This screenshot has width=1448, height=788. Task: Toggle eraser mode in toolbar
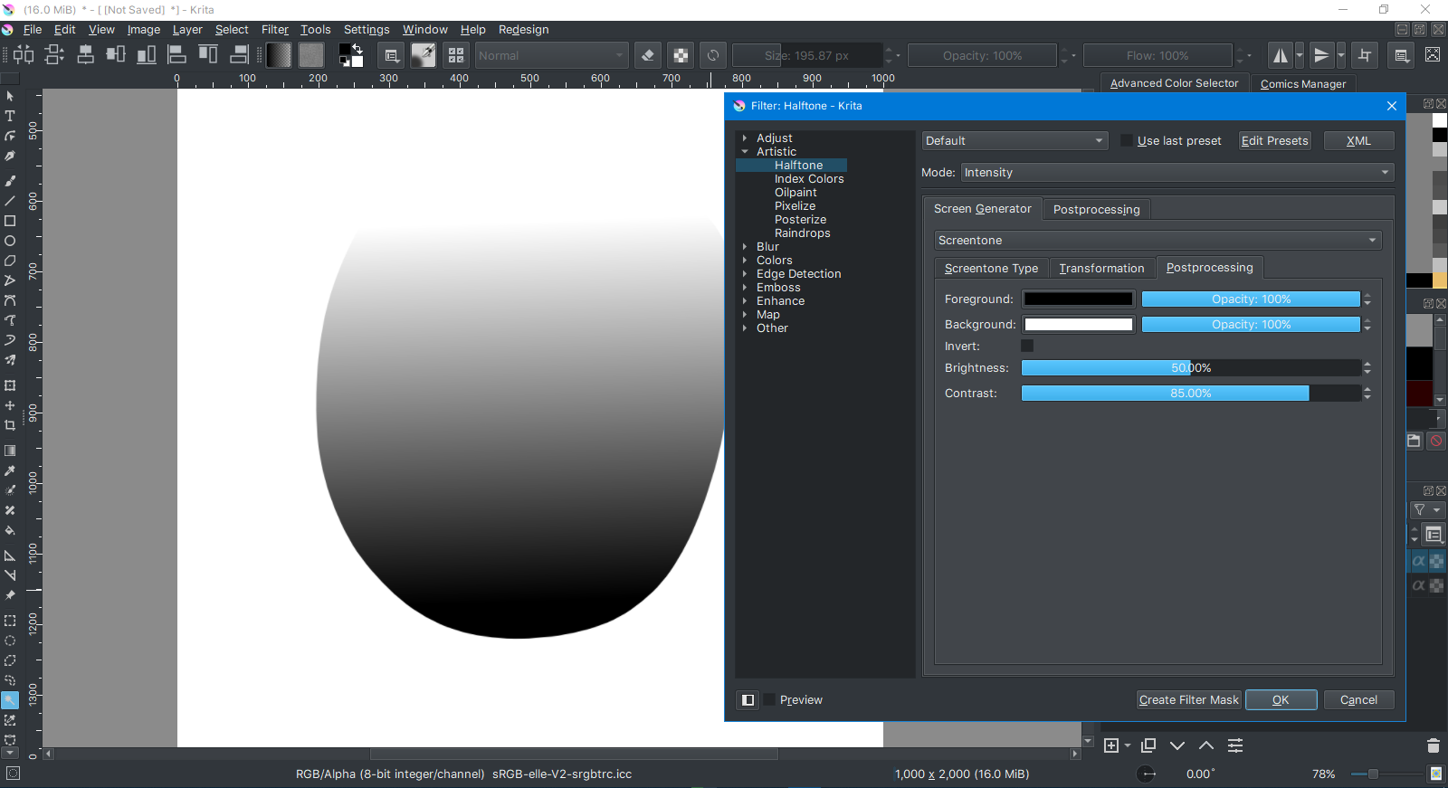648,56
